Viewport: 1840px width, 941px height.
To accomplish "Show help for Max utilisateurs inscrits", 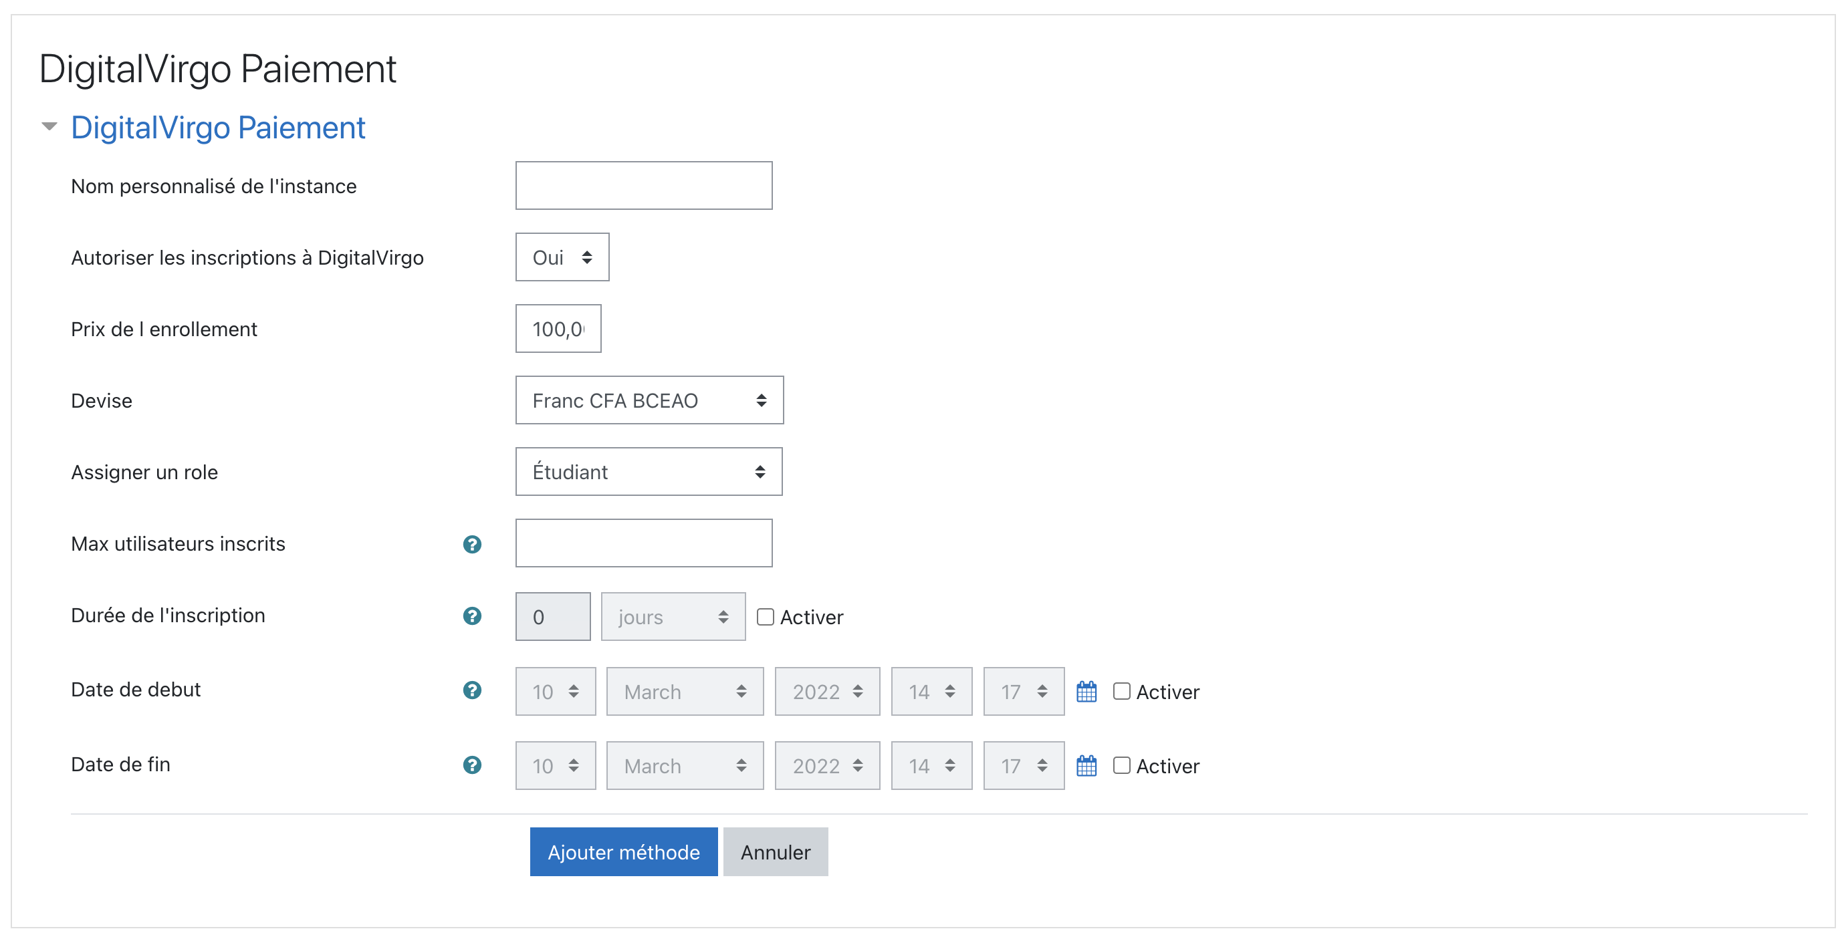I will [472, 544].
